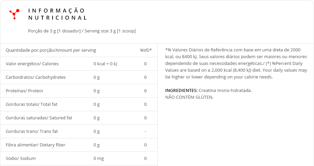The image size is (314, 166).
Task: Click the INFORMAÇÃO NUTRICIONAL heading
Action: (x=57, y=14)
